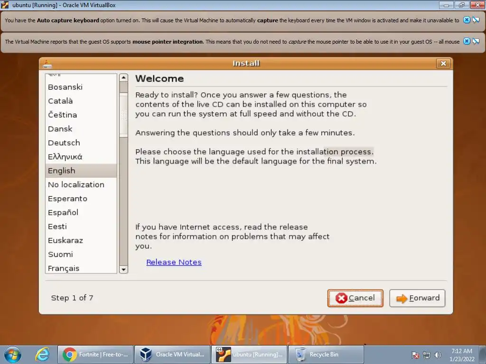Click the language list scroll down arrow
This screenshot has height=364, width=486.
(x=124, y=269)
